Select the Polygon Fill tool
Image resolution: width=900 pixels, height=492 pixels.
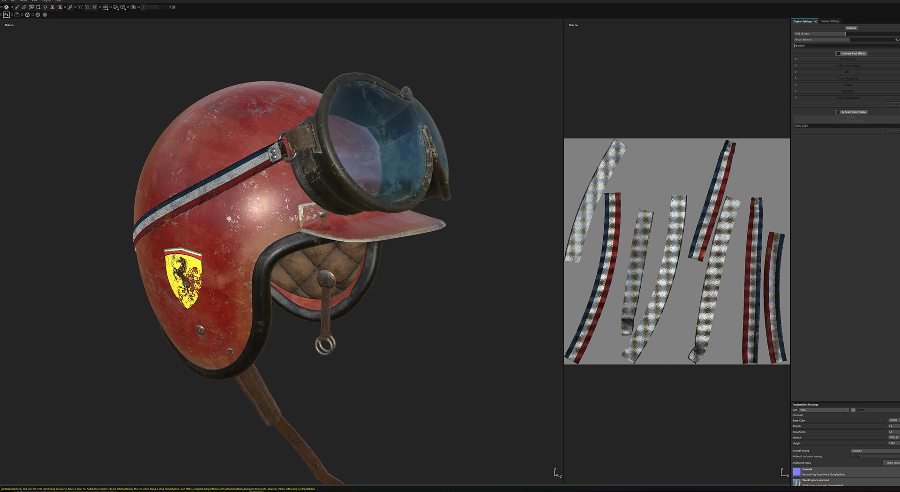tap(38, 7)
